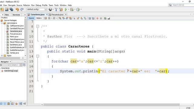Click the Undo arrow icon

click(17, 9)
